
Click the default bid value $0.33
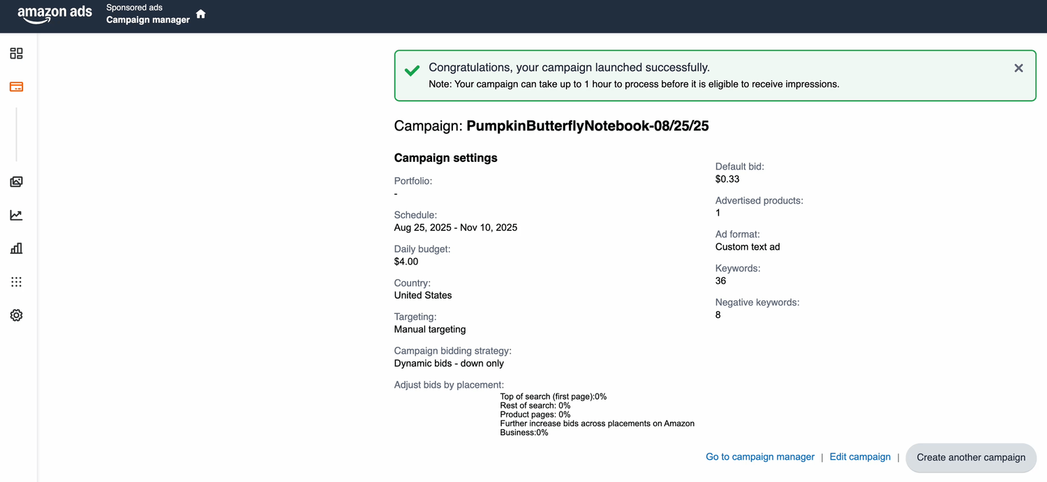[x=727, y=179]
